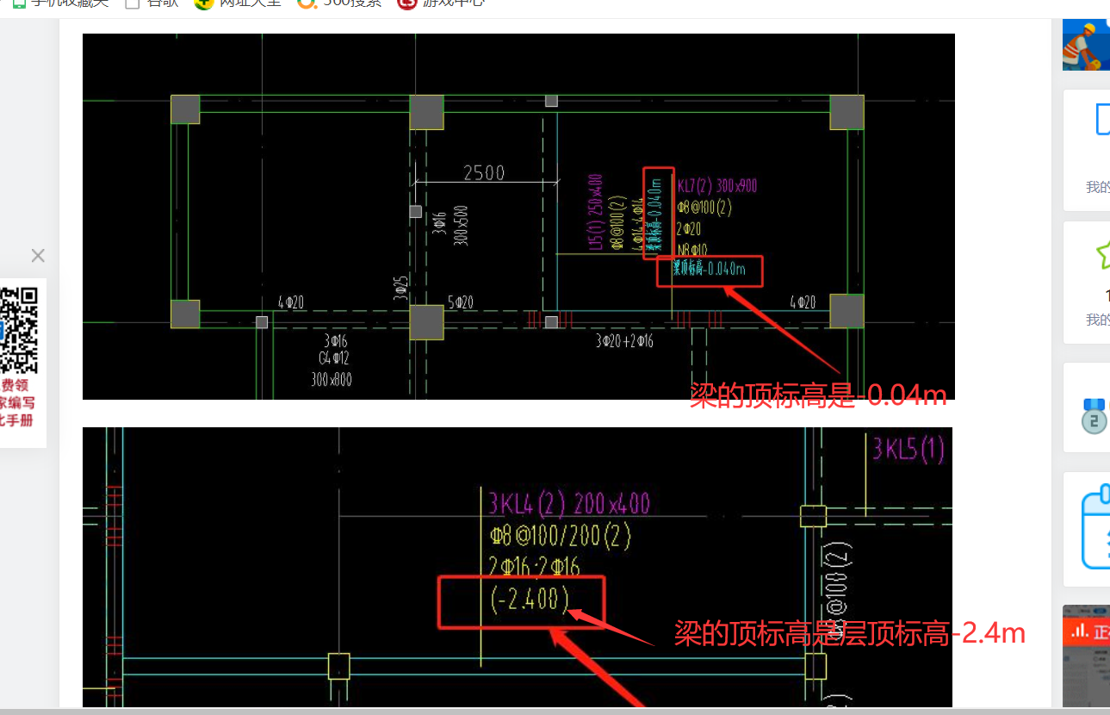Open the 游戏中心 bookmark
Screen dimensions: 1110x715
(442, 3)
